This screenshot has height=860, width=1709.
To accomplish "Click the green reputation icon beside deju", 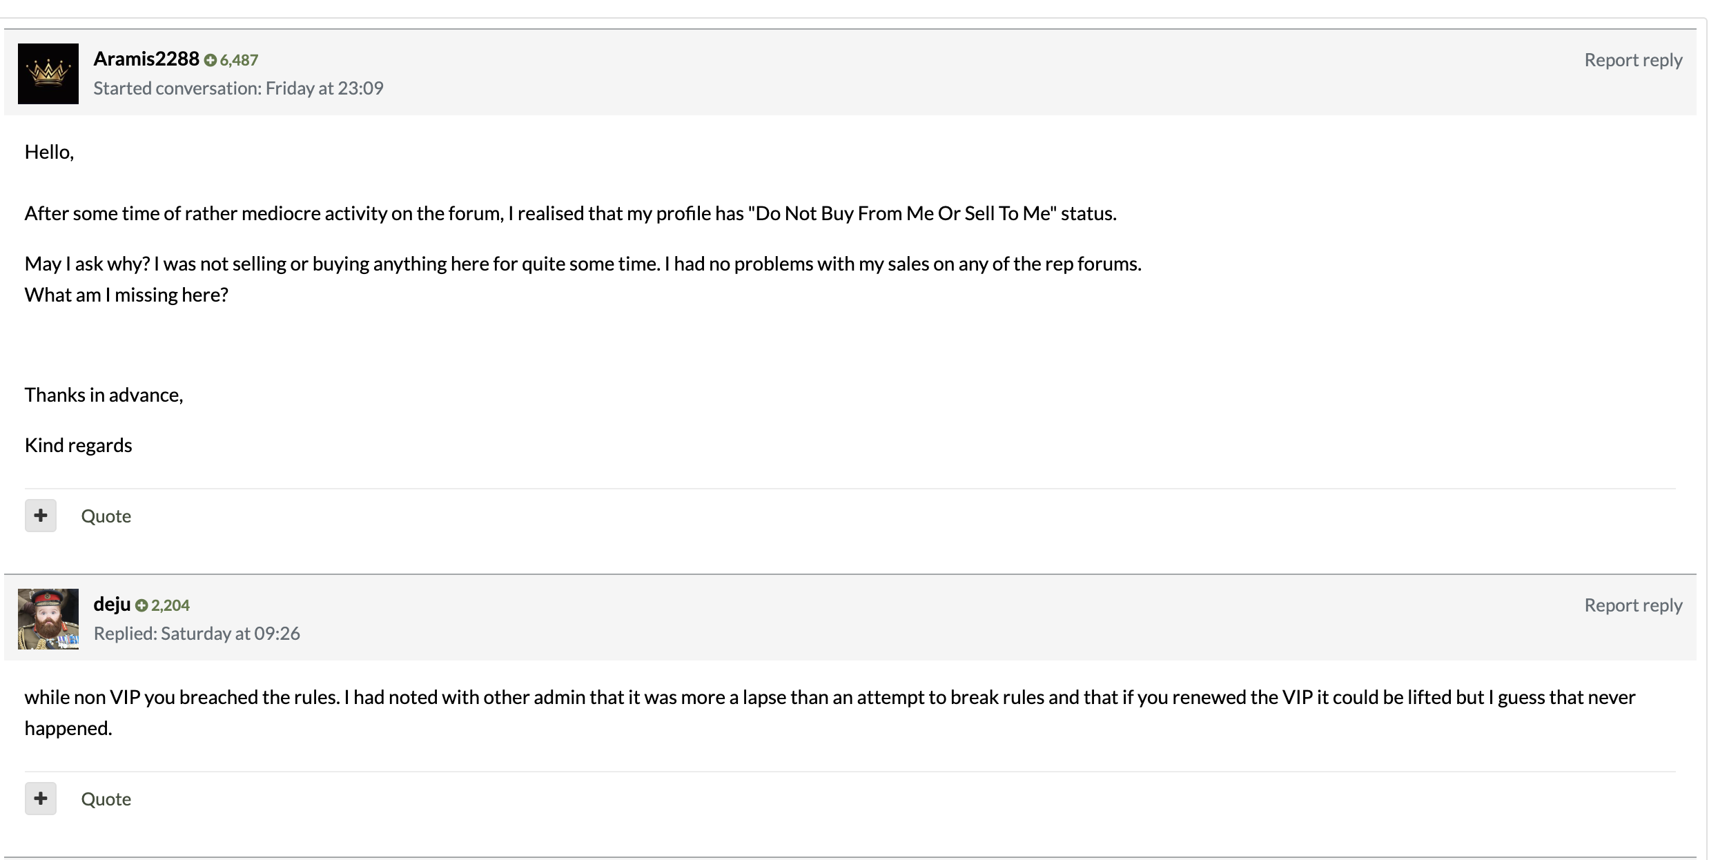I will 141,606.
